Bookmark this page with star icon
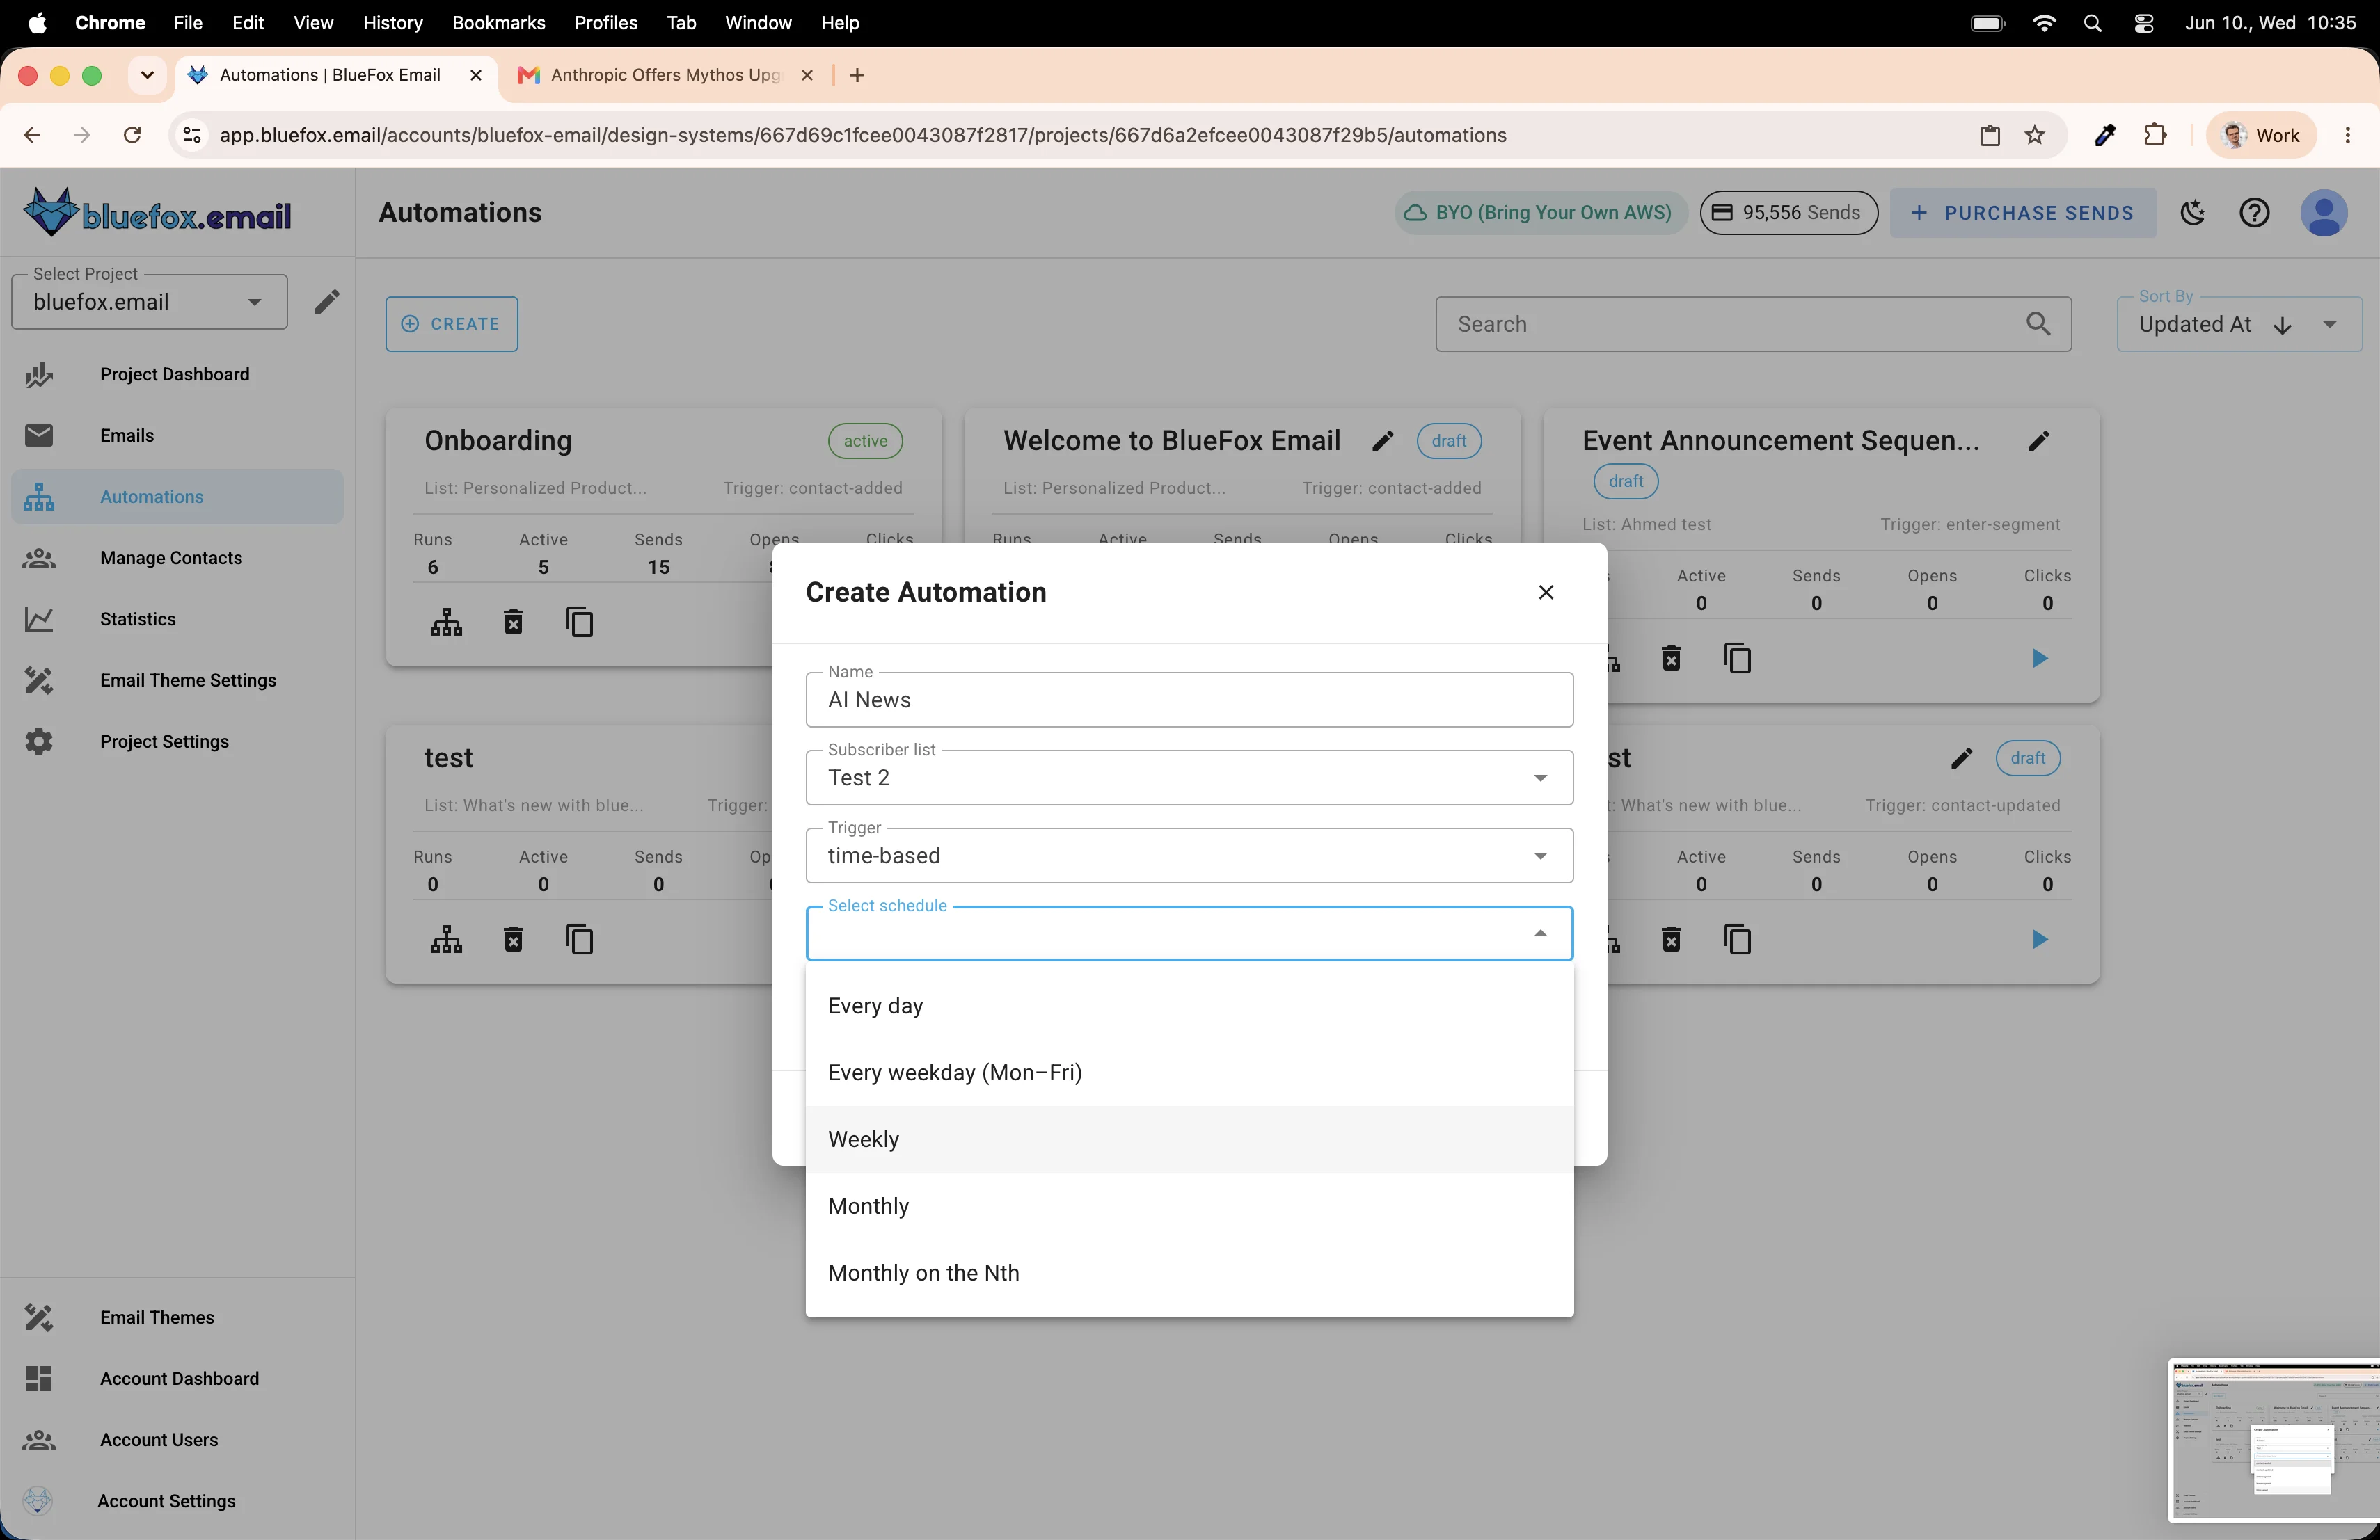2380x1540 pixels. coord(2034,135)
